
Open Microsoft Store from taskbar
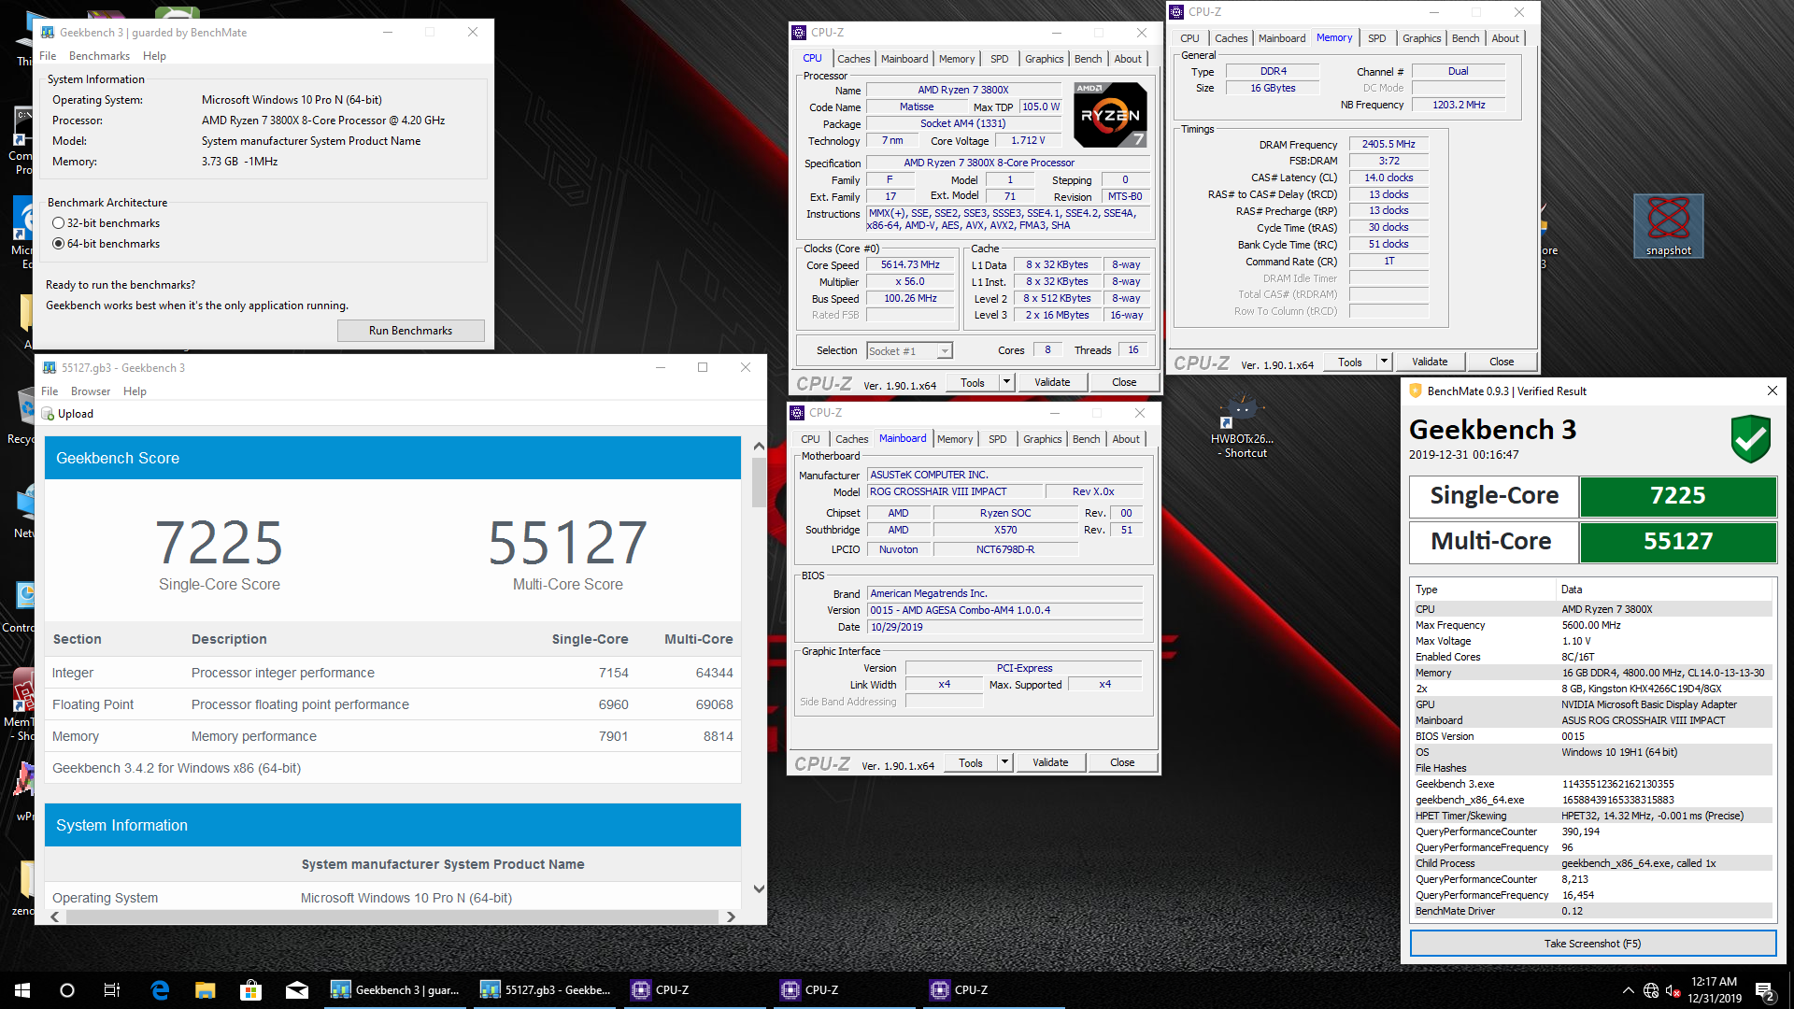(x=250, y=990)
